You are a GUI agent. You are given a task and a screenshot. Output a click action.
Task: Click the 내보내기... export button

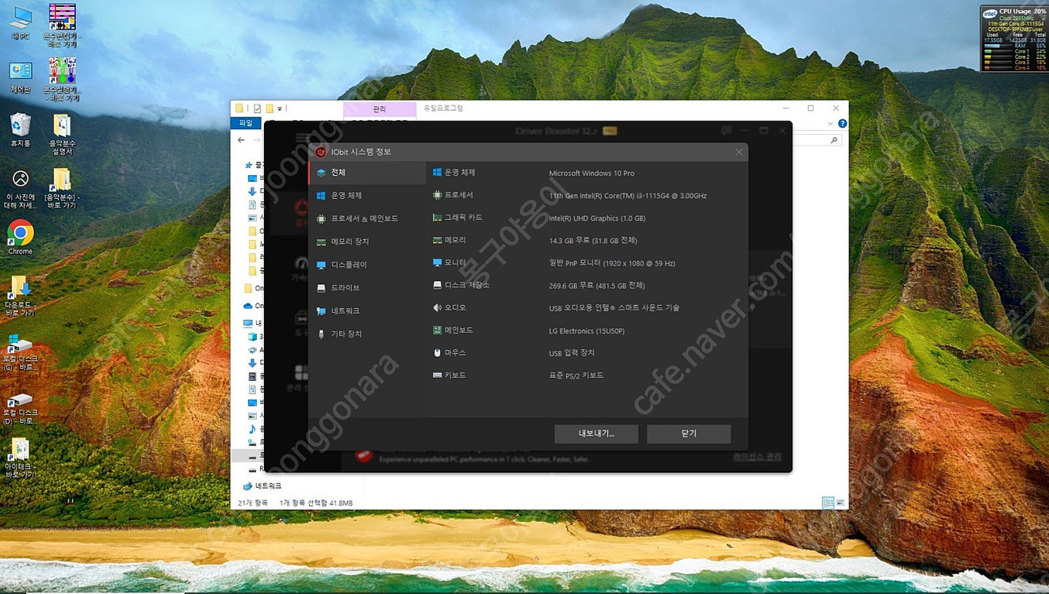(596, 434)
